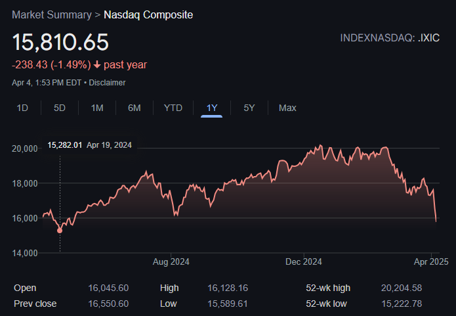Click the 52-wk high value 20,204.58
Image resolution: width=456 pixels, height=316 pixels.
click(x=402, y=288)
